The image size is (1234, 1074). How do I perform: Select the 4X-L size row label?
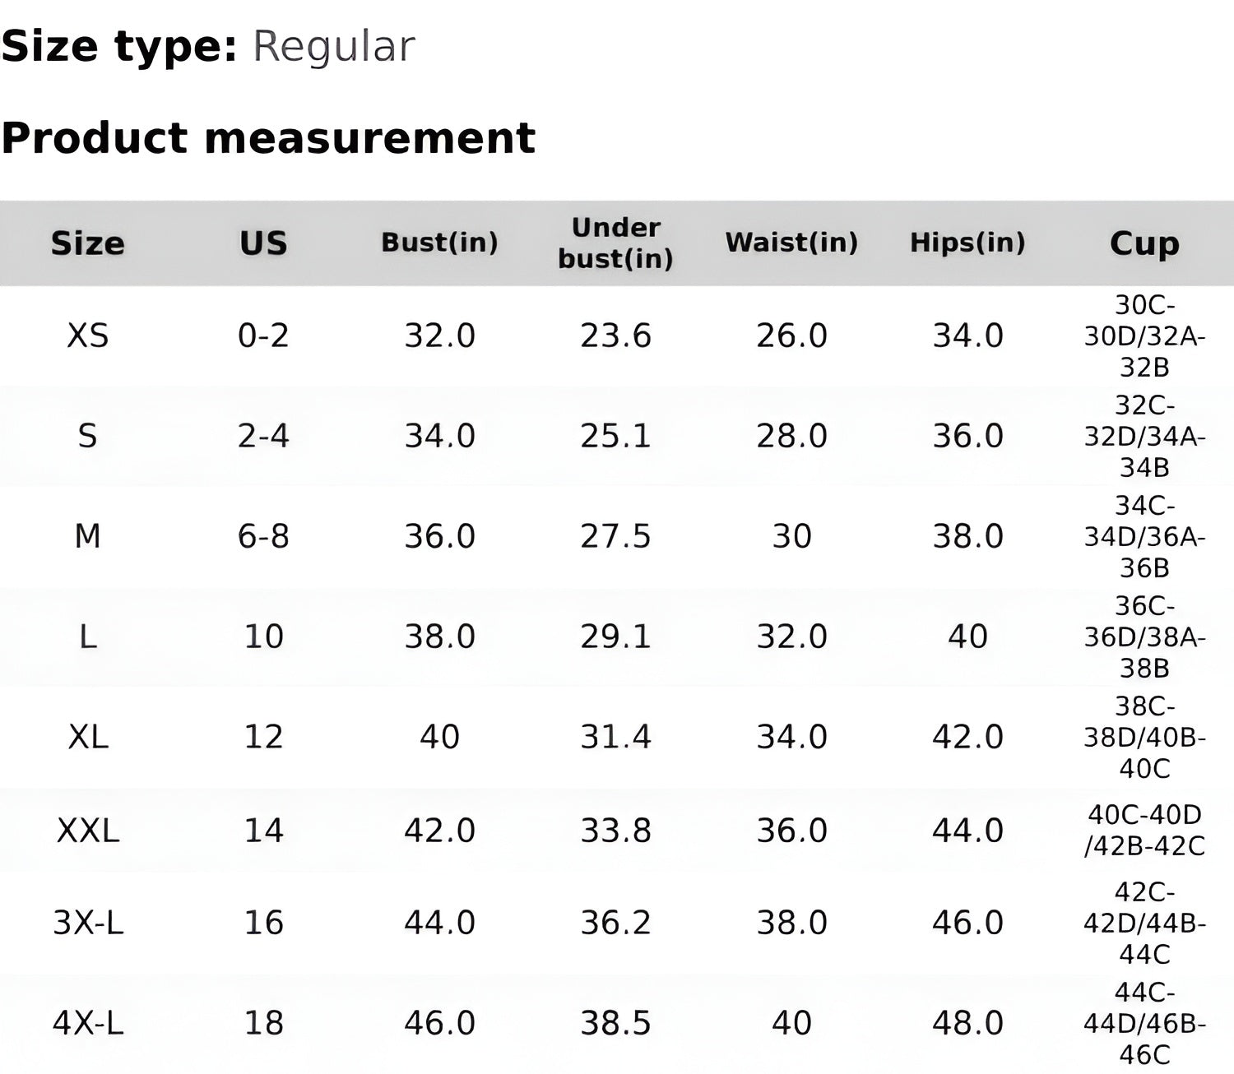coord(87,1023)
